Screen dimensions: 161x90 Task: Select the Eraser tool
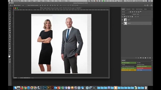click(x=10, y=30)
